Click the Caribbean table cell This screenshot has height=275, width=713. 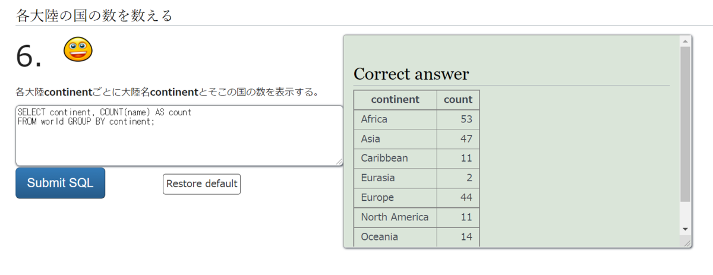pyautogui.click(x=395, y=159)
